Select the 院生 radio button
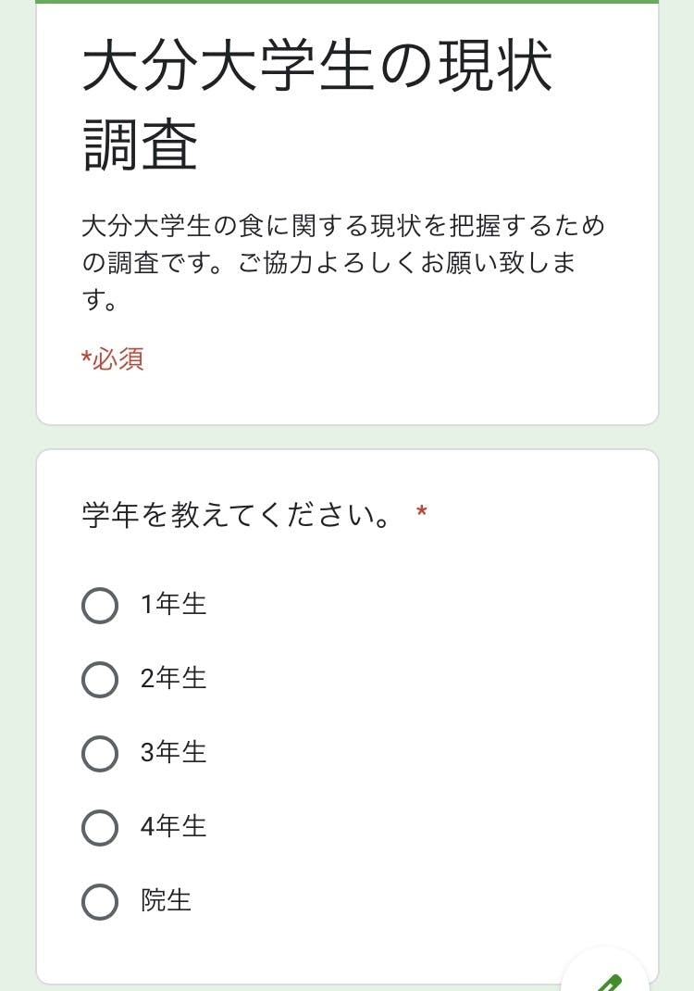Image resolution: width=694 pixels, height=991 pixels. coord(100,901)
